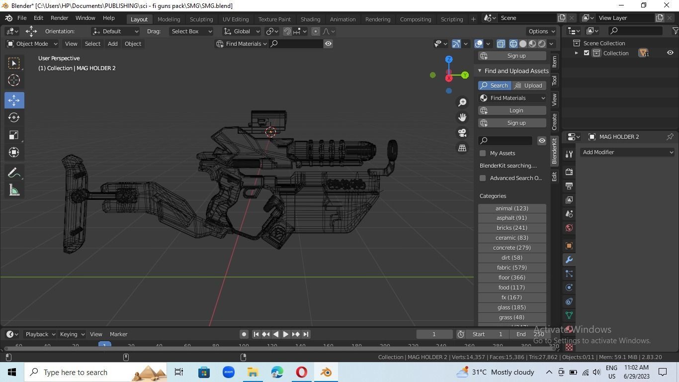Screen dimensions: 679x382
Task: Toggle BlenderKit asset bar eye in viewport header
Action: tap(328, 44)
